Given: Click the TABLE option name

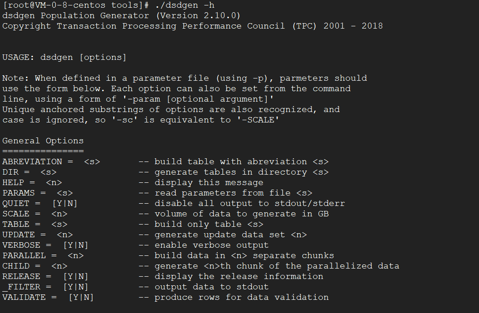Looking at the screenshot, I should coord(16,224).
